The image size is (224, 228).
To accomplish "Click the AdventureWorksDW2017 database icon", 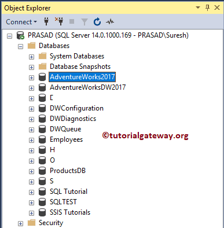I will click(42, 87).
